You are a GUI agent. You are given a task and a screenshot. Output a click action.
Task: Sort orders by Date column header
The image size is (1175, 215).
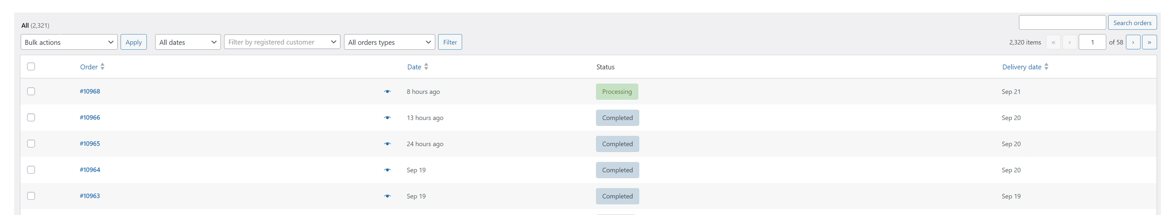click(414, 67)
